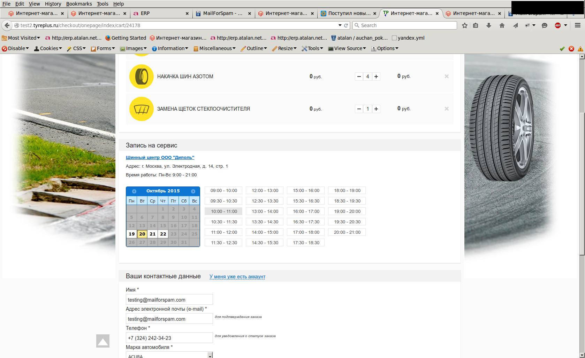Select the 20:00 - 21:00 time slot

pyautogui.click(x=347, y=232)
